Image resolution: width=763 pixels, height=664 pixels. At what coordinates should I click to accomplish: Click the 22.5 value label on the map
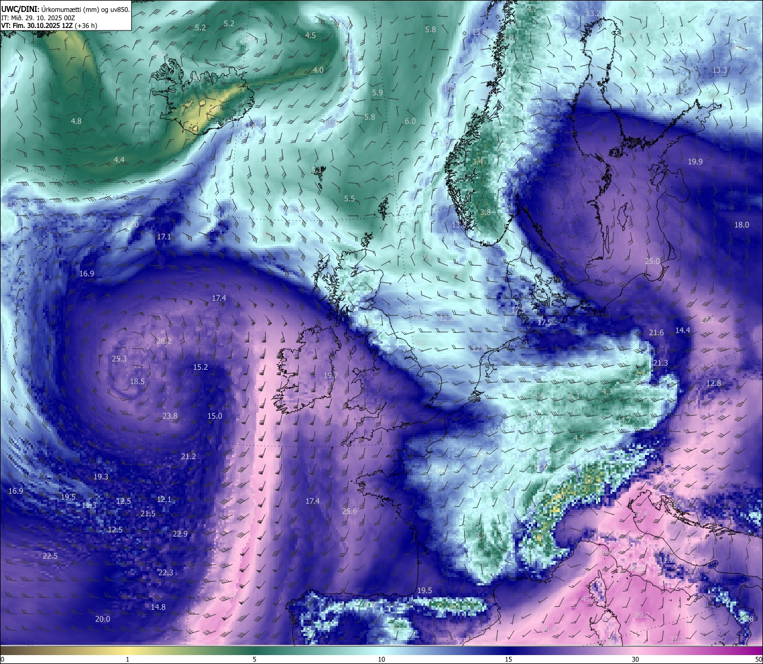(50, 556)
